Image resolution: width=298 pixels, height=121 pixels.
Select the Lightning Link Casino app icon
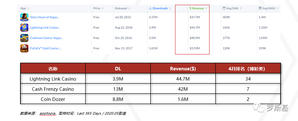point(24,27)
